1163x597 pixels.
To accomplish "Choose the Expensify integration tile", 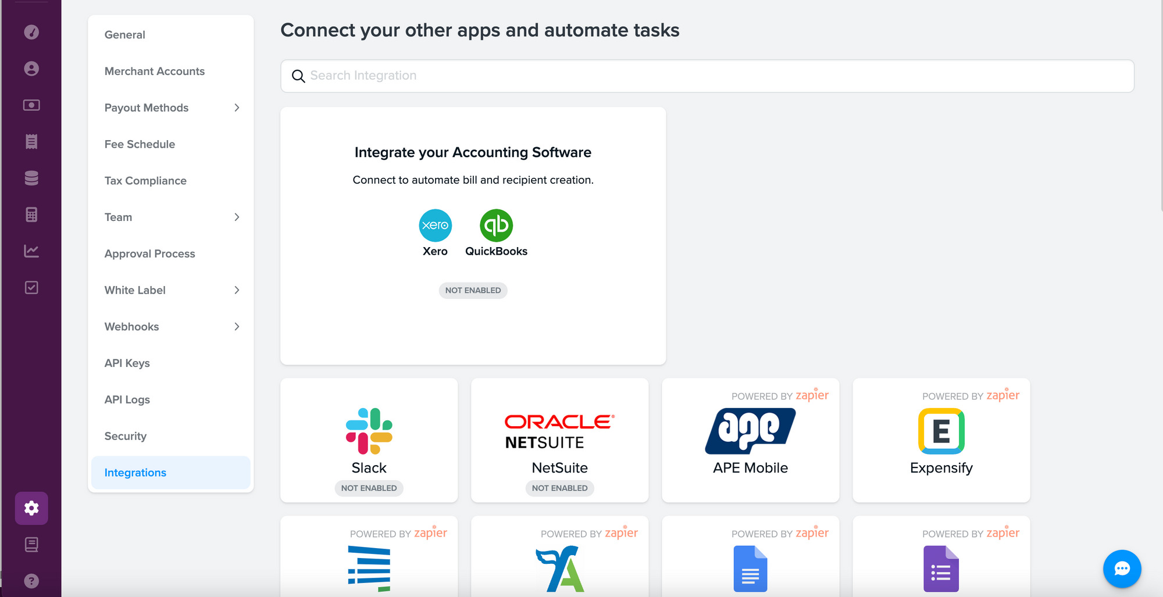I will tap(941, 441).
